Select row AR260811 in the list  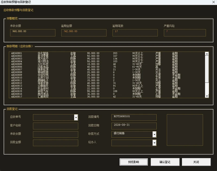point(107,80)
